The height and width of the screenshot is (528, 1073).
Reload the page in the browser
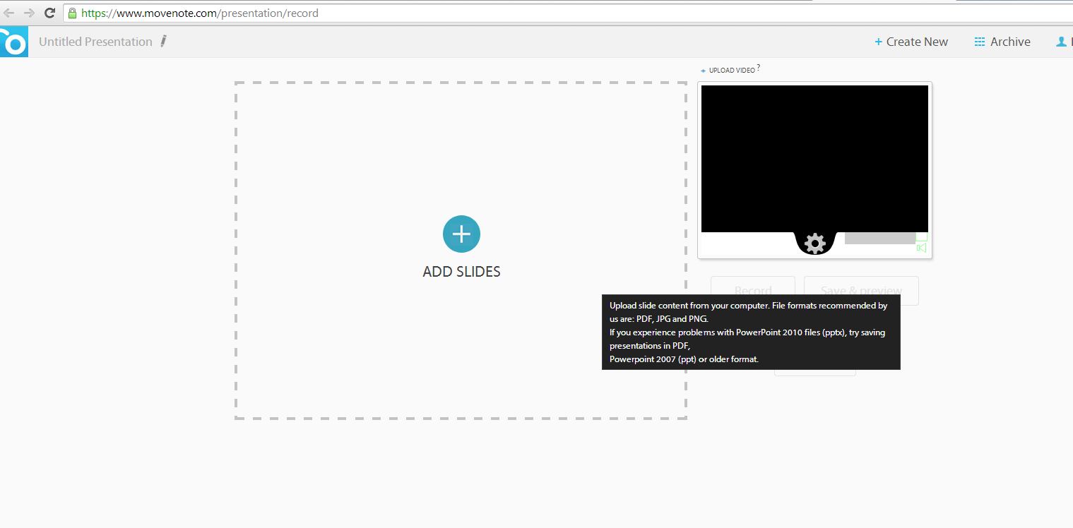click(x=49, y=13)
